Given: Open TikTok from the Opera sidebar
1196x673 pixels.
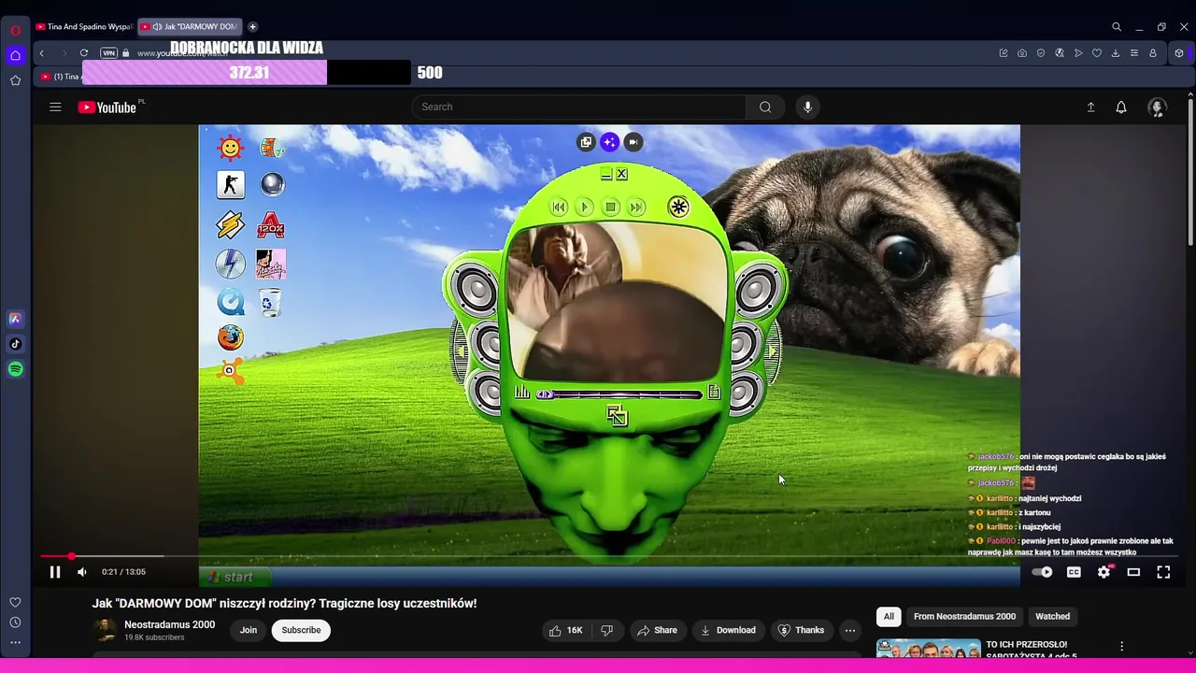Looking at the screenshot, I should point(15,344).
